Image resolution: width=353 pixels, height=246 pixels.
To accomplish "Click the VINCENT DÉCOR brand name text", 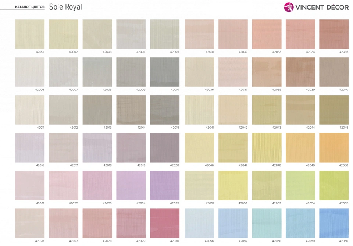I will pyautogui.click(x=322, y=7).
